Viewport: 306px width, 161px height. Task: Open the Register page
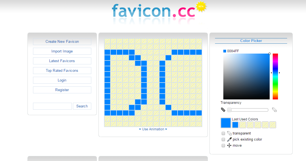tap(62, 90)
